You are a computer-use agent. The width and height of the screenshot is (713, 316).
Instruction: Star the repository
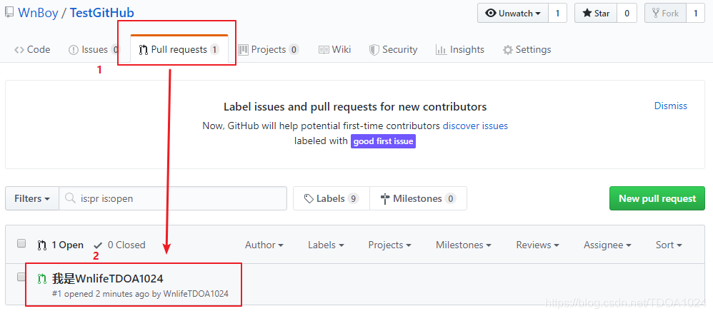pos(596,13)
